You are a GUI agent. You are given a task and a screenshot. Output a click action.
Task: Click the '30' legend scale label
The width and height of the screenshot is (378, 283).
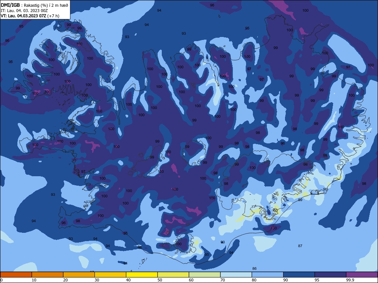click(97, 280)
